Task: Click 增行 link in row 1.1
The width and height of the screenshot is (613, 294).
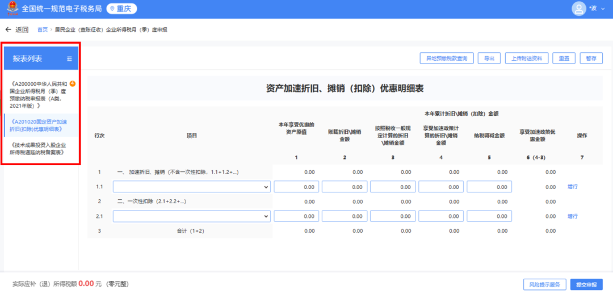Action: 572,187
